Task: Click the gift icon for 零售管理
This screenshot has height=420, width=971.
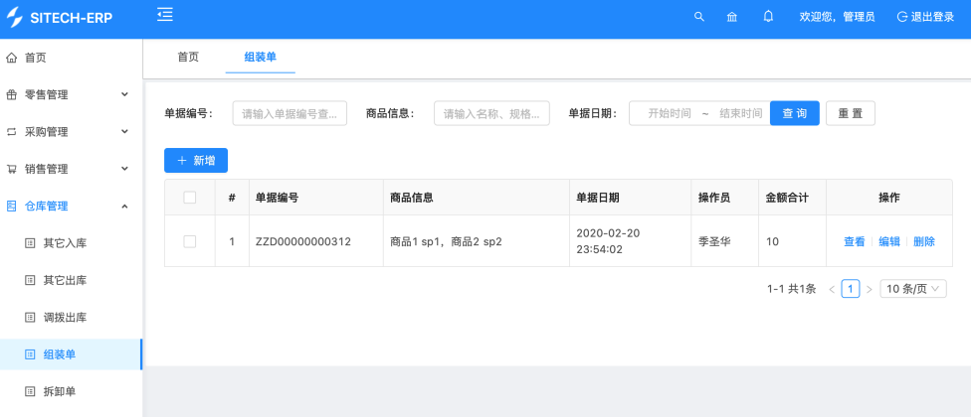Action: [12, 94]
